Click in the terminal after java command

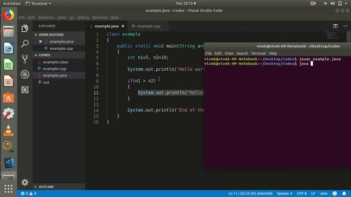312,63
